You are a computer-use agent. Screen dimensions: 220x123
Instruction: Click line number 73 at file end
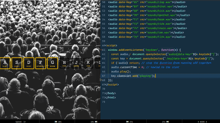click(104, 102)
